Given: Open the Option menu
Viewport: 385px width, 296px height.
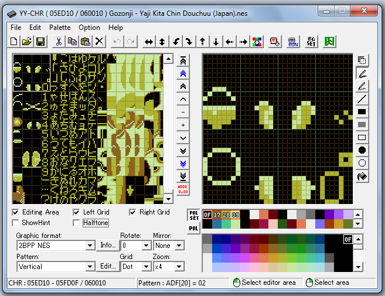Looking at the screenshot, I should tap(90, 28).
